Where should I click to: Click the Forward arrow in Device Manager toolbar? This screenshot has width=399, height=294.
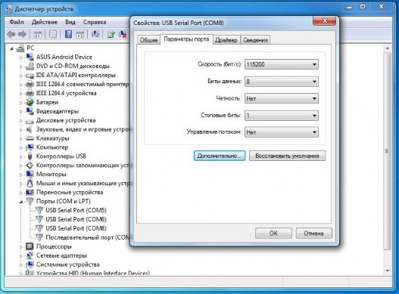point(22,34)
